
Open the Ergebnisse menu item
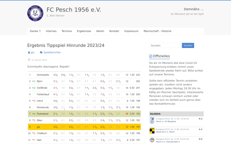(84, 31)
